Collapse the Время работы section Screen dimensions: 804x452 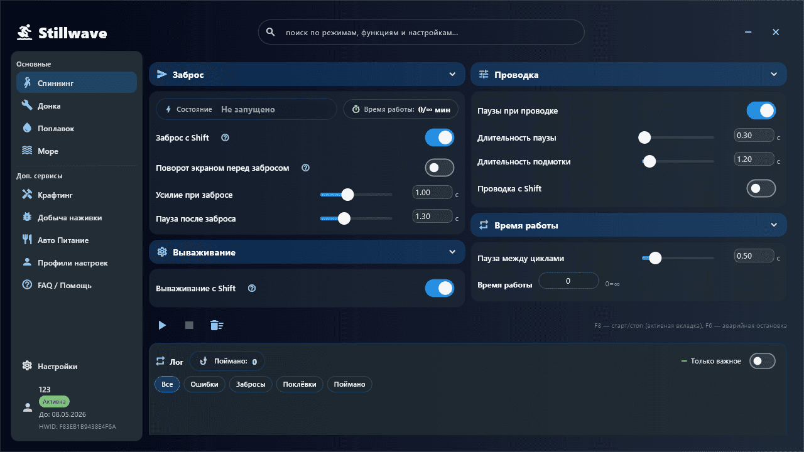pyautogui.click(x=774, y=225)
